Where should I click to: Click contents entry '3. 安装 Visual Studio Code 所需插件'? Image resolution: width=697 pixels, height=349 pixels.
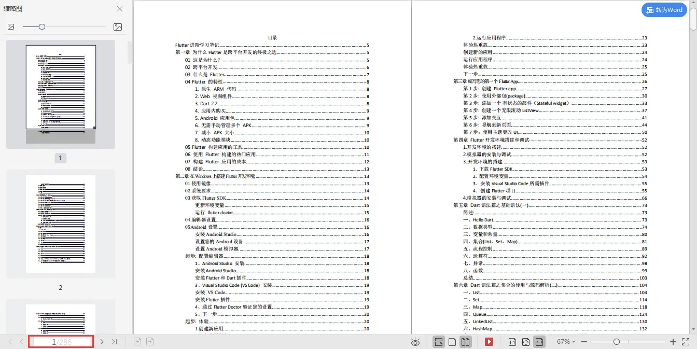pyautogui.click(x=560, y=183)
